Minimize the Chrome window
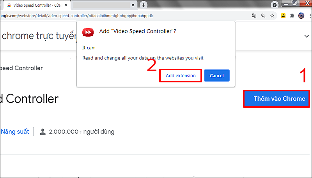Screen dimensions: 312x178 click(x=286, y=4)
